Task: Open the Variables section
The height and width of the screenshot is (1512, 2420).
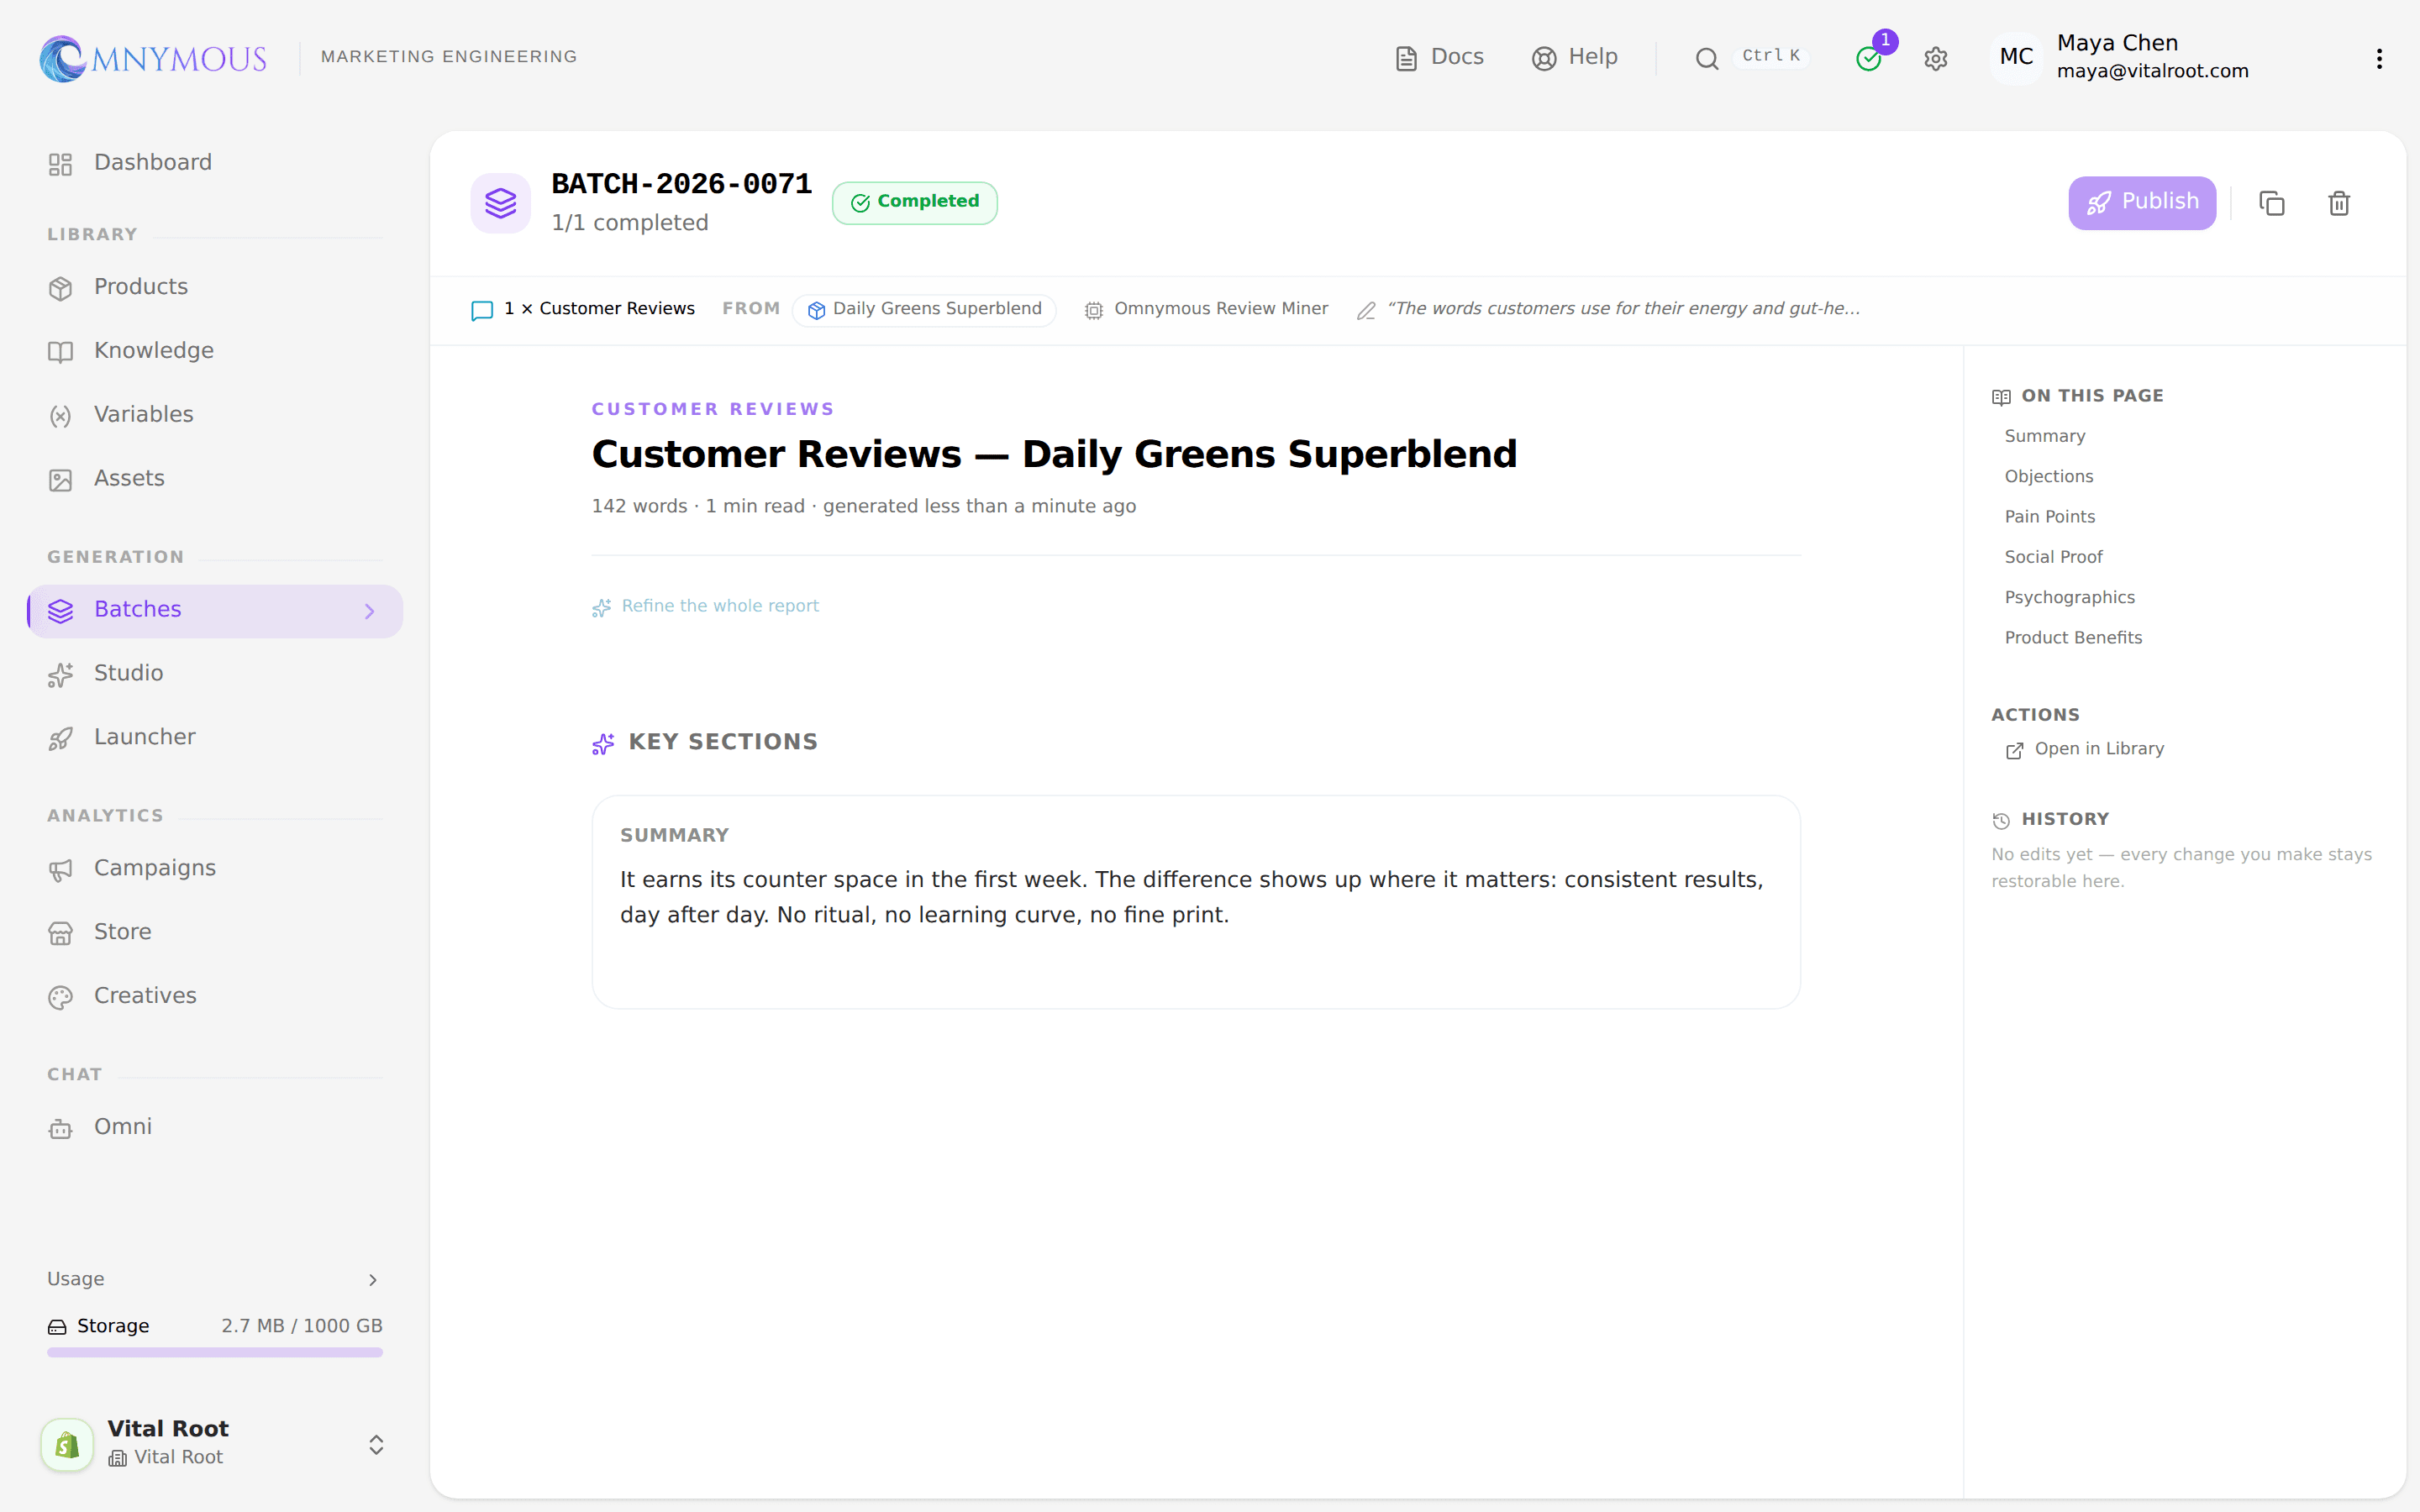Action: tap(215, 415)
